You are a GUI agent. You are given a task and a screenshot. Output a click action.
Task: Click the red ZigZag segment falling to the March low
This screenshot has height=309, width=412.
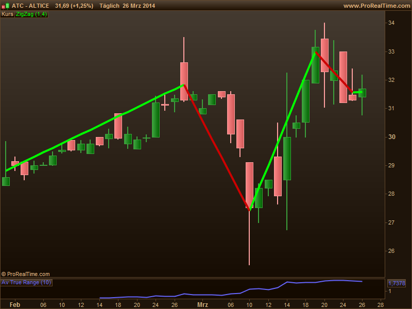[217, 148]
